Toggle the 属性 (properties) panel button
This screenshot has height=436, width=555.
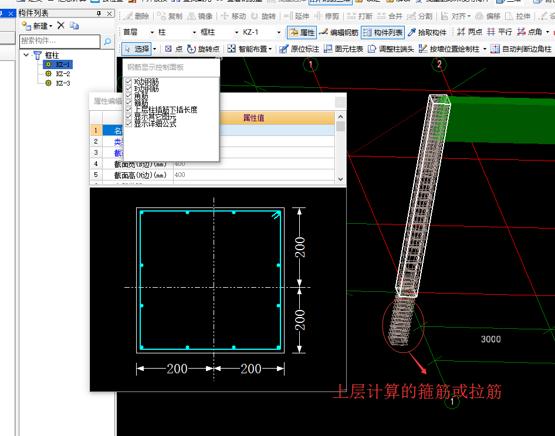(302, 33)
